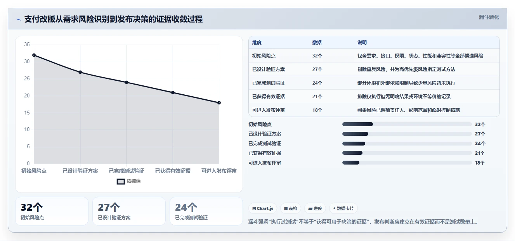Viewport: 515px width, 241px height.
Task: Select the chart data point at 可进入发布评审
Action: [x=219, y=103]
